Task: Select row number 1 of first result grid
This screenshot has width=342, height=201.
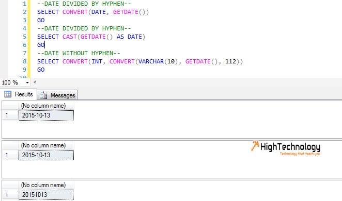Action: (10, 115)
